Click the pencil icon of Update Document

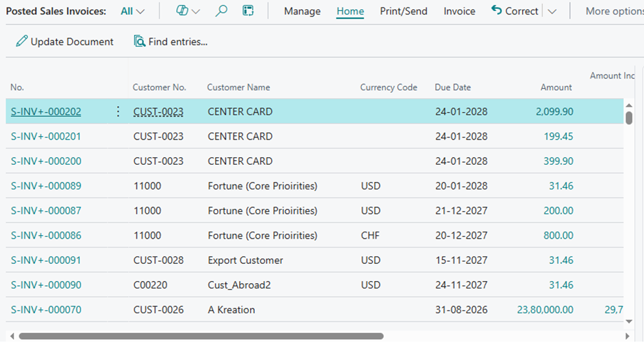(x=22, y=41)
